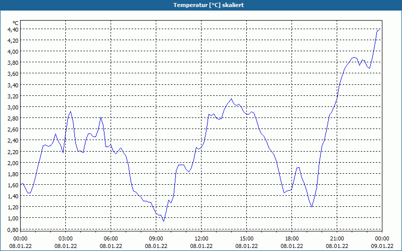Select the '06:00' time label
The height and width of the screenshot is (251, 402).
[111, 239]
